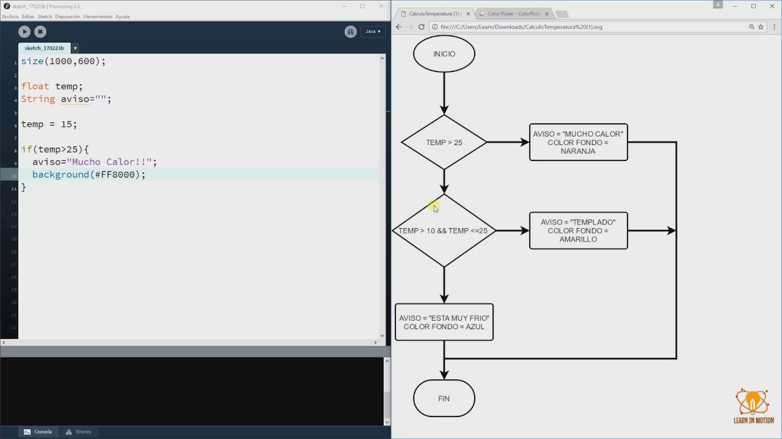Open the Chrome three-dot menu
The width and height of the screenshot is (782, 439).
click(x=774, y=27)
